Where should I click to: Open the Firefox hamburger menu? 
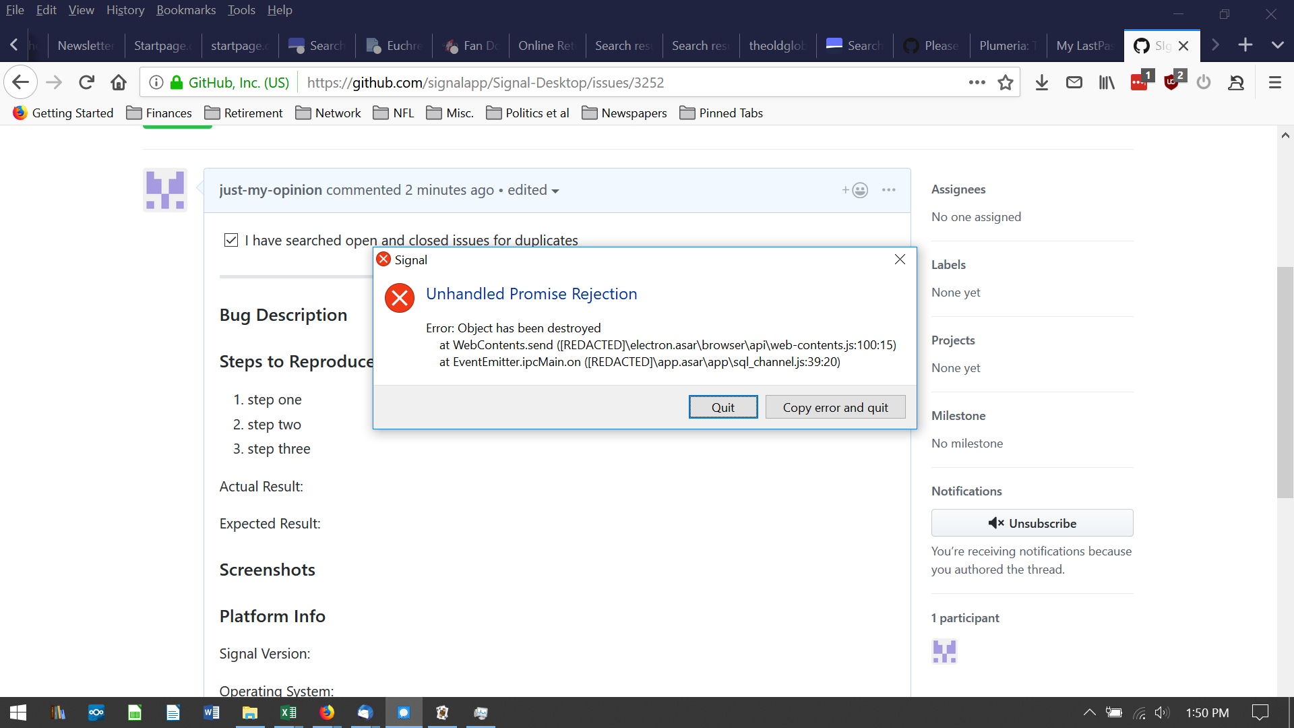click(x=1274, y=82)
